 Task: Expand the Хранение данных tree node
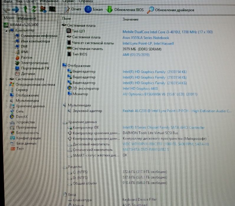coord(7,106)
